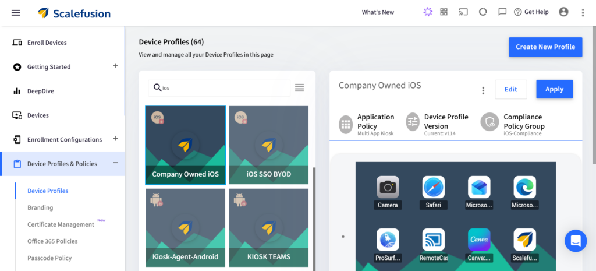
Task: Click Create New Profile button
Action: coord(545,47)
